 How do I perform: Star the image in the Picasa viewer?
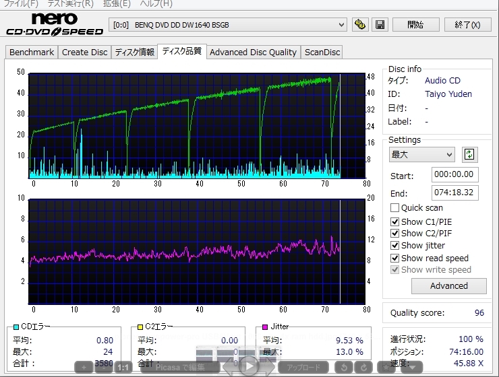(386, 368)
